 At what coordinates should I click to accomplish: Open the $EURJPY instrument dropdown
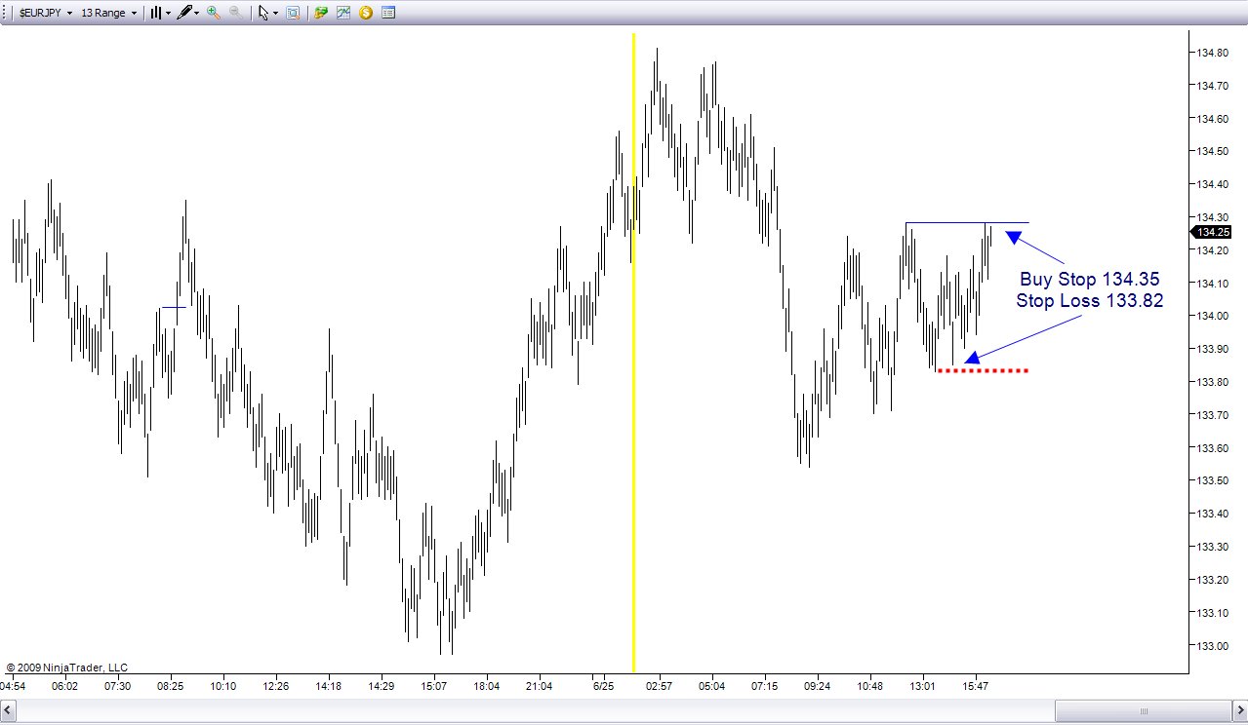(45, 13)
